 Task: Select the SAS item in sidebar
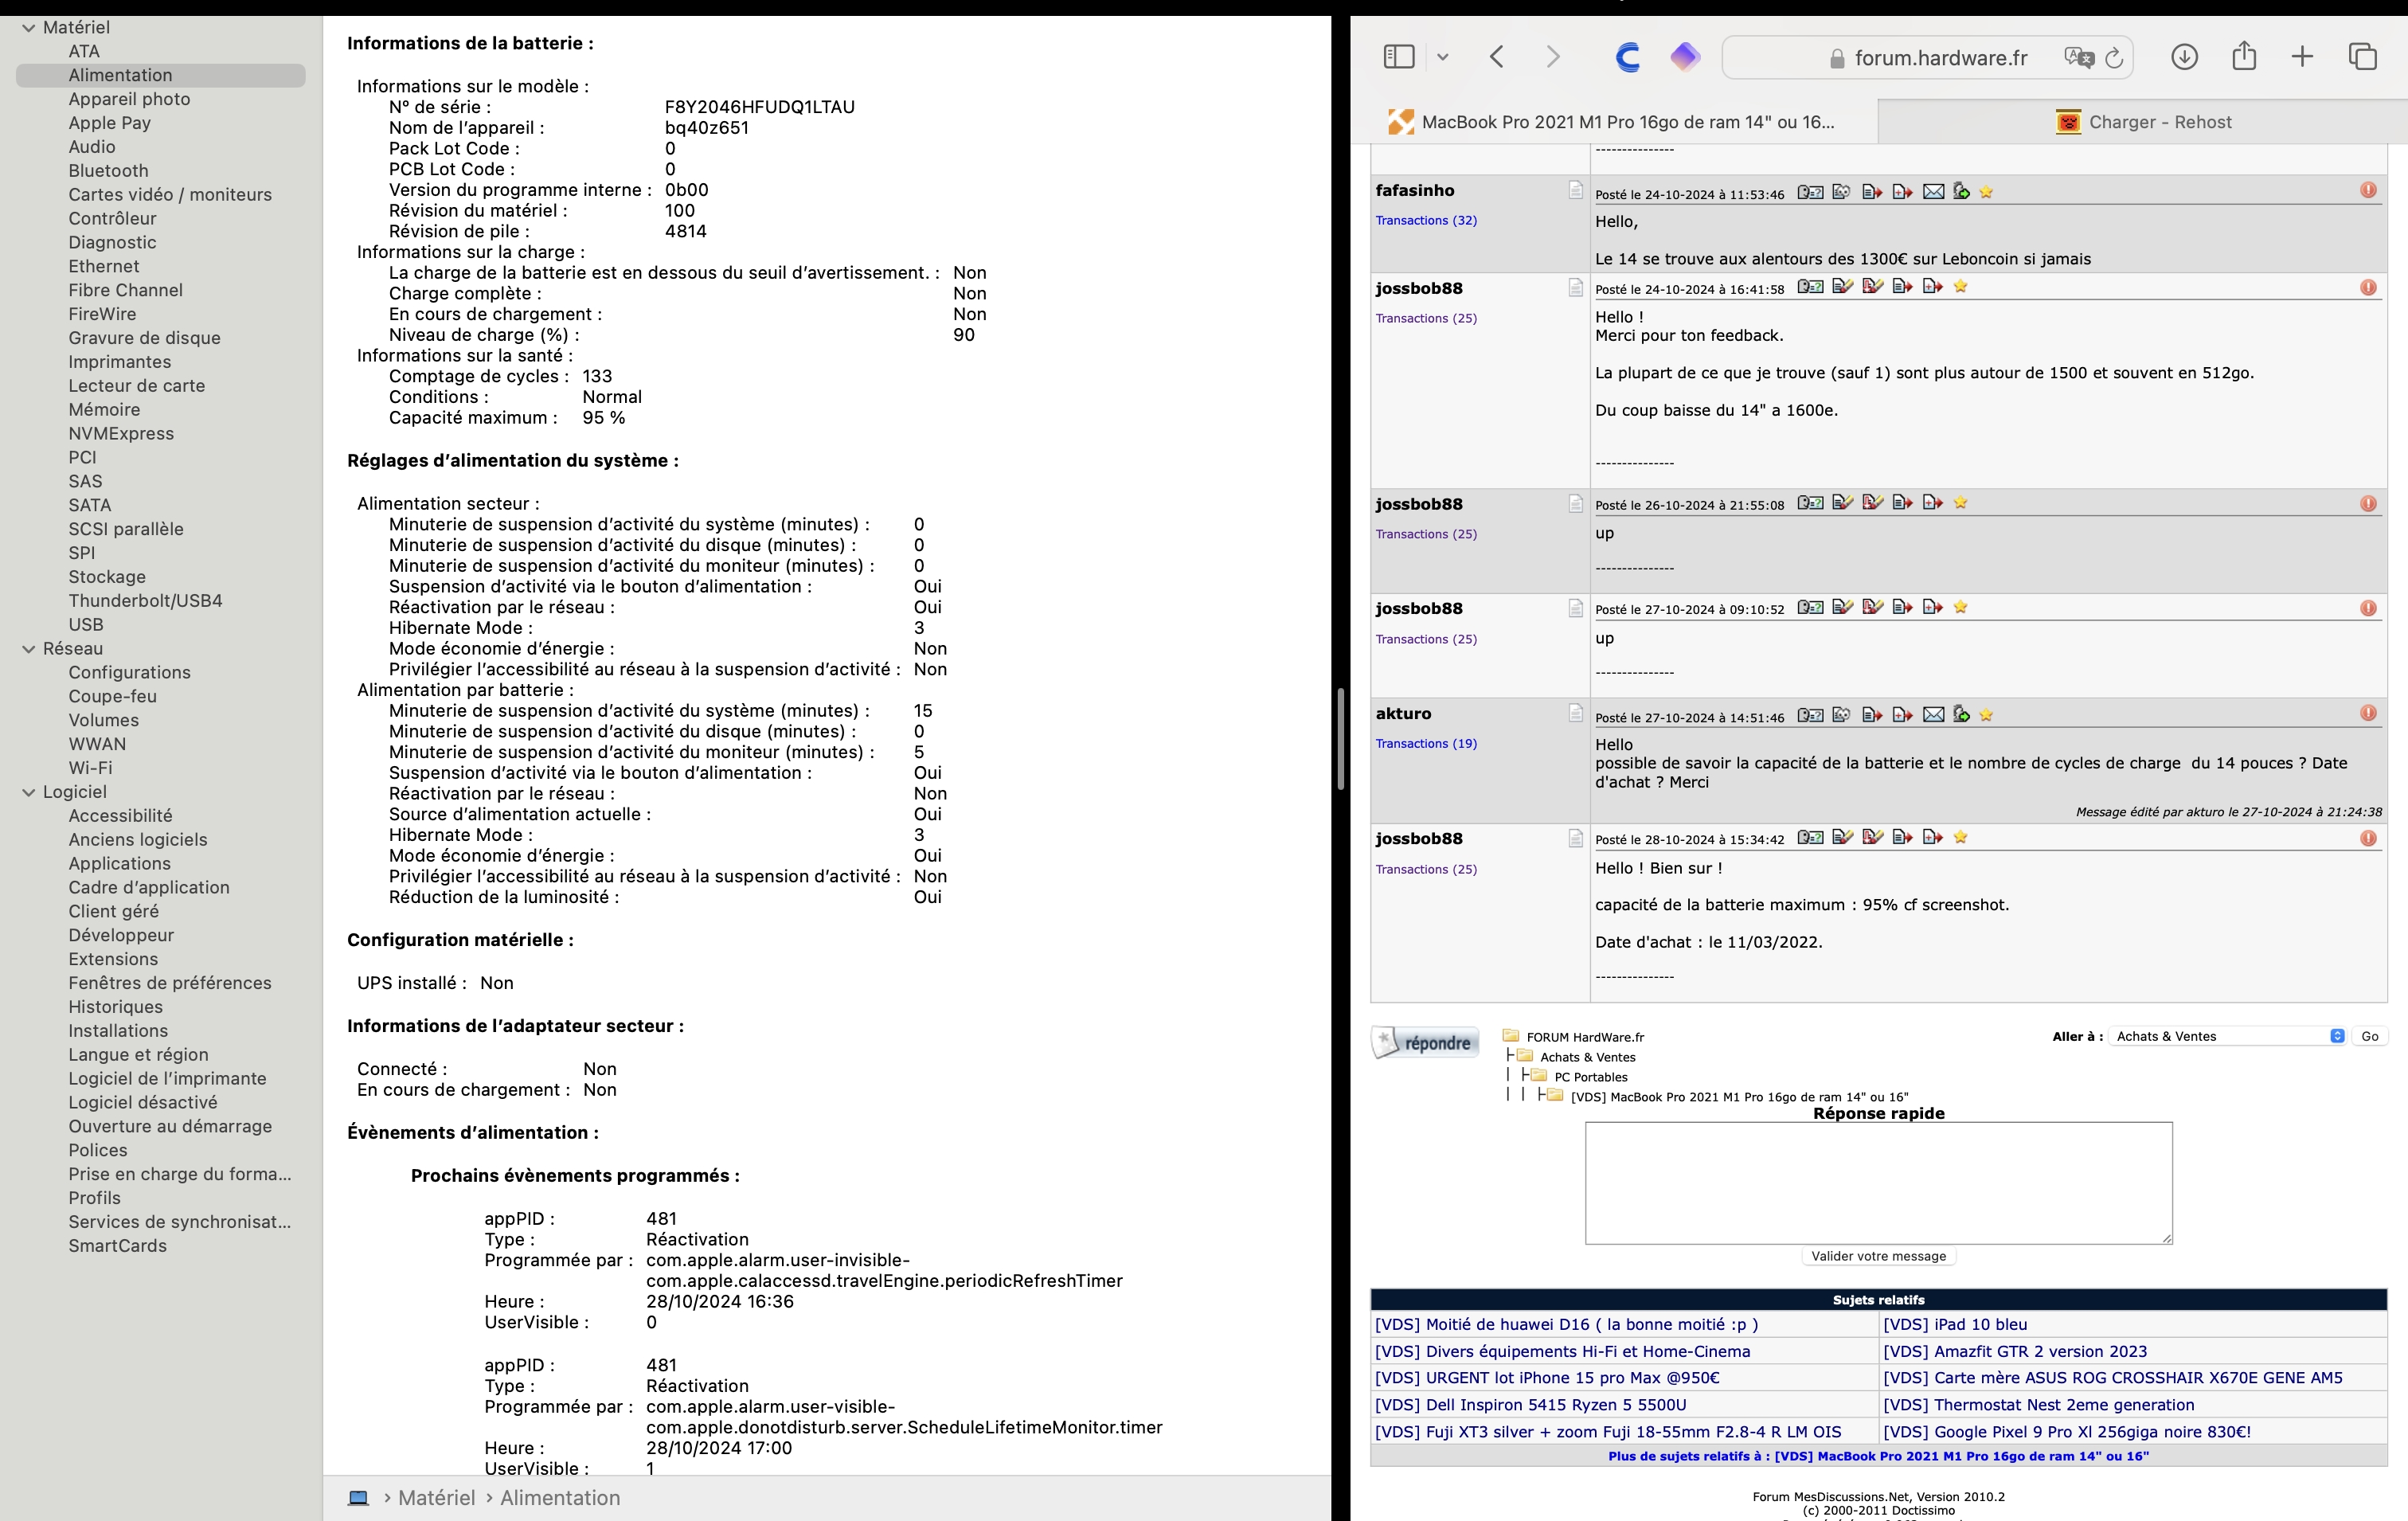84,480
